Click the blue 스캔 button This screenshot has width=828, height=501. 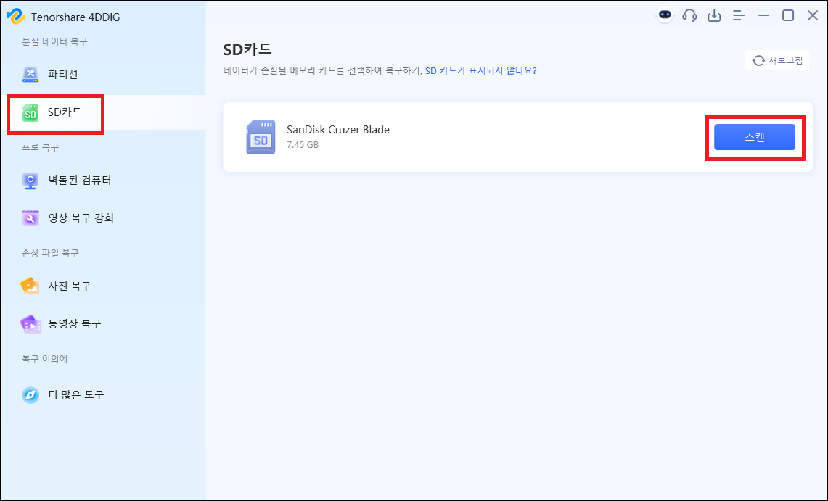tap(755, 137)
